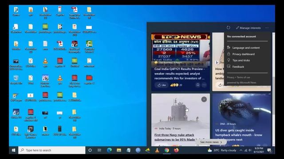Click the reaction emojis count 20
Screen dimensions: 284x159
tap(176, 85)
